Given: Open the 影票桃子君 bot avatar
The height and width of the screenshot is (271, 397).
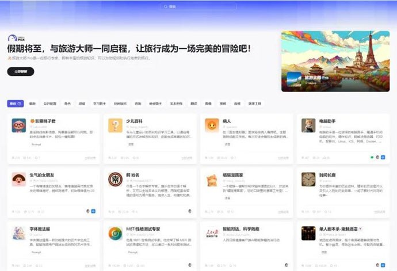Looking at the screenshot, I should [x=19, y=125].
